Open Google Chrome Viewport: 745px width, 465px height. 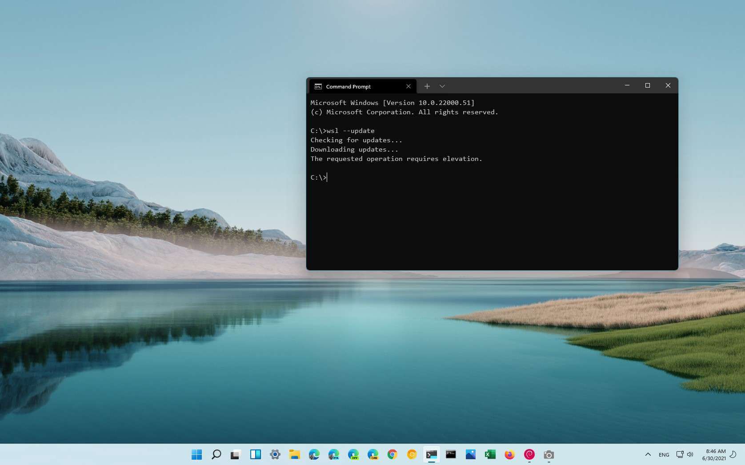pos(393,454)
